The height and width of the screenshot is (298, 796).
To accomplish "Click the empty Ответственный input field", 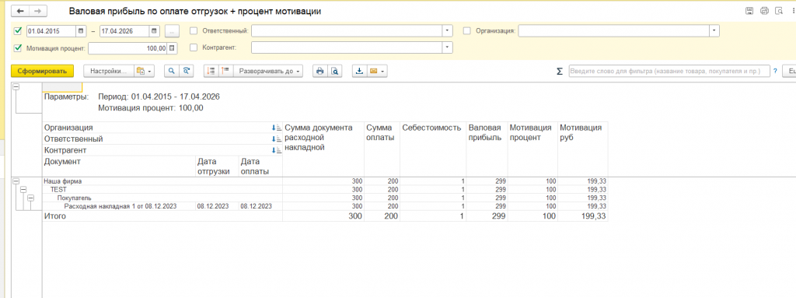I will click(347, 31).
